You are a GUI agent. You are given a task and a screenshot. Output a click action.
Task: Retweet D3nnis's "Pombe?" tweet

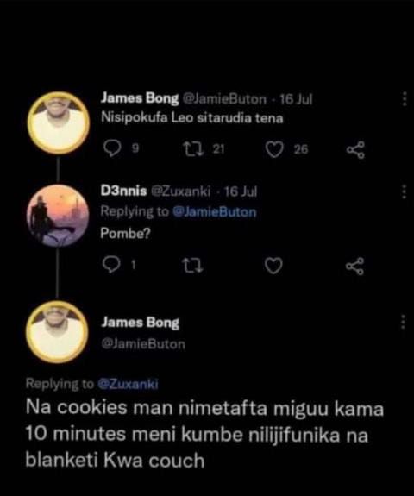coord(193,266)
